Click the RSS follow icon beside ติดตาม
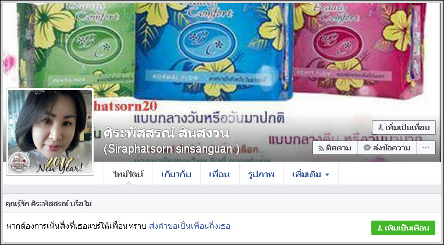Image resolution: width=444 pixels, height=245 pixels. 321,148
